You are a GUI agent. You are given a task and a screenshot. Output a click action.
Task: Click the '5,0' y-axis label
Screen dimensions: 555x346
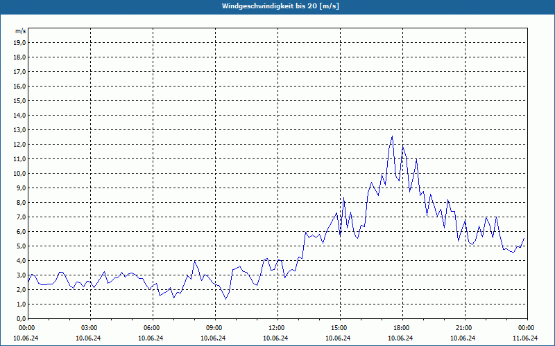coord(22,246)
